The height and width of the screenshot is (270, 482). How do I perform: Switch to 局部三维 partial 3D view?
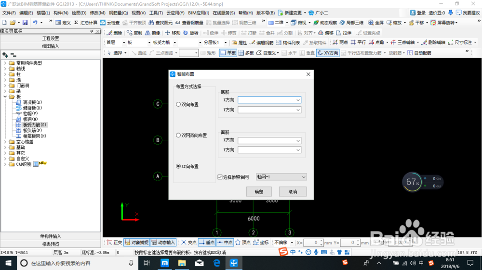(x=351, y=23)
